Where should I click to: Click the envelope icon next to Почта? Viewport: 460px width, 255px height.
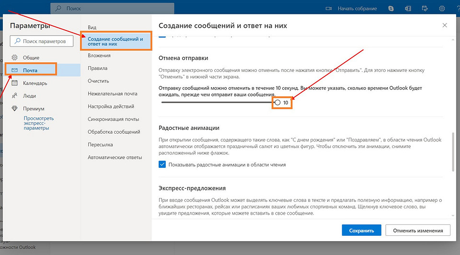14,70
